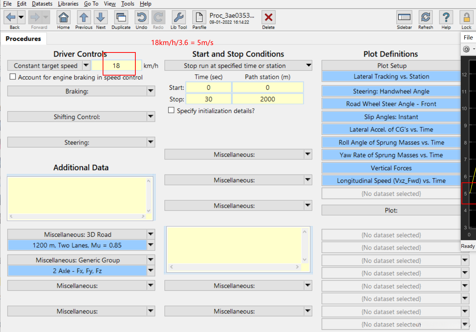Click the Home toolbar icon

pyautogui.click(x=64, y=17)
